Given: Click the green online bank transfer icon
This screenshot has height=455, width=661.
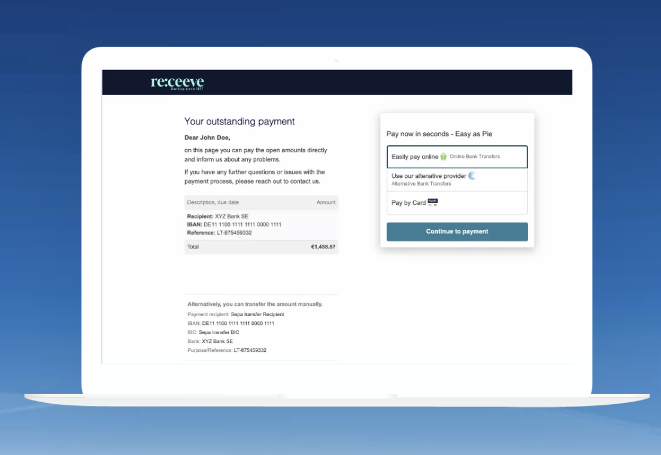Looking at the screenshot, I should [x=444, y=156].
